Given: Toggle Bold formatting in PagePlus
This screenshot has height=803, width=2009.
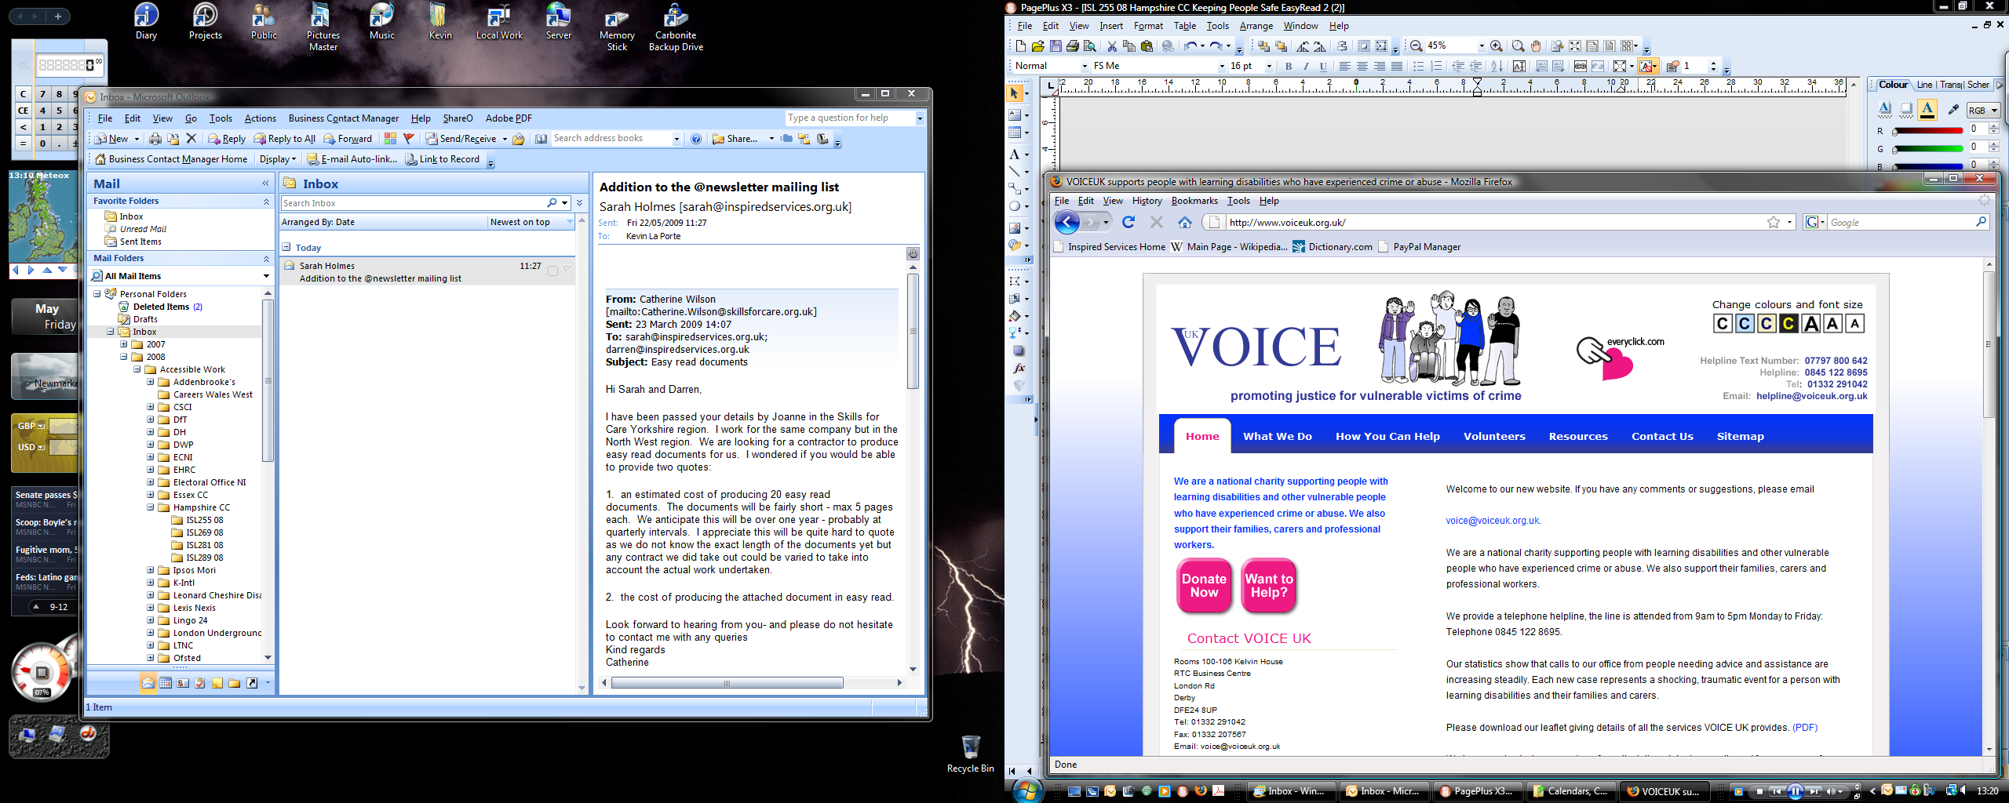Looking at the screenshot, I should pos(1289,67).
